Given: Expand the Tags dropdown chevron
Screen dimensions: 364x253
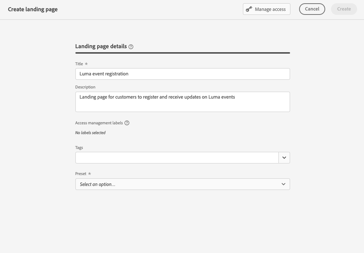Looking at the screenshot, I should tap(284, 158).
